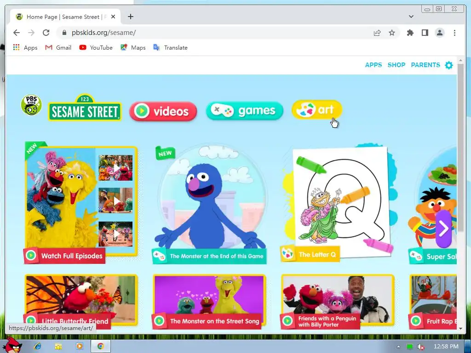Click the palette icon on The Letter Q label
The width and height of the screenshot is (471, 353).
[287, 254]
